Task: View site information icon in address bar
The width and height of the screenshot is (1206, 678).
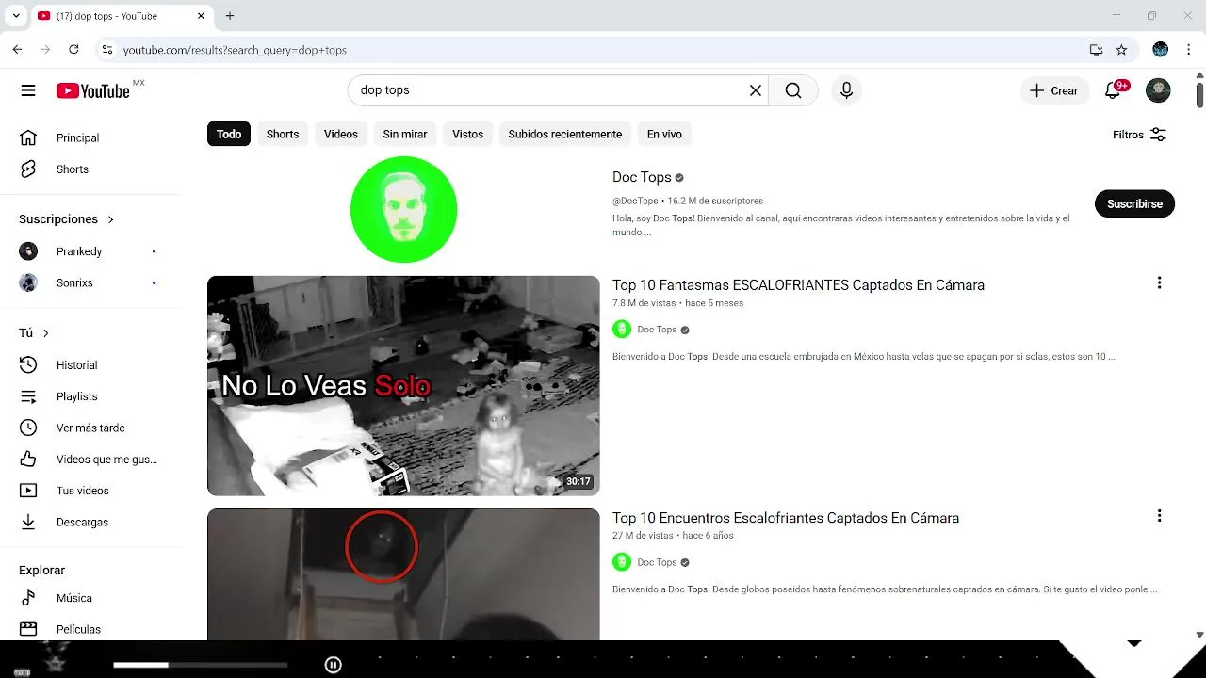Action: click(x=106, y=50)
